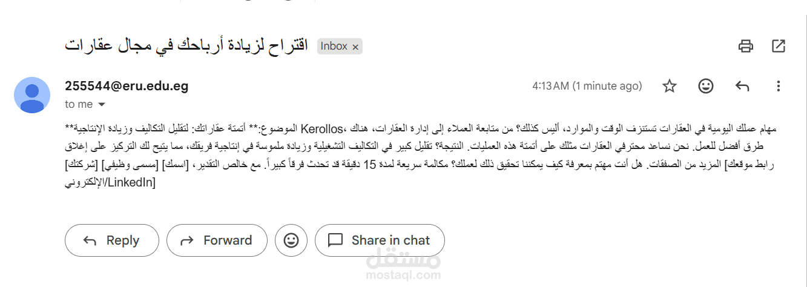Open the email in a new window

(x=778, y=46)
